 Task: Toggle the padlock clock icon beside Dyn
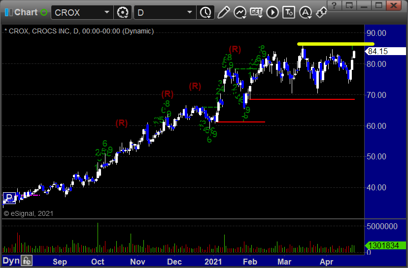pos(27,261)
